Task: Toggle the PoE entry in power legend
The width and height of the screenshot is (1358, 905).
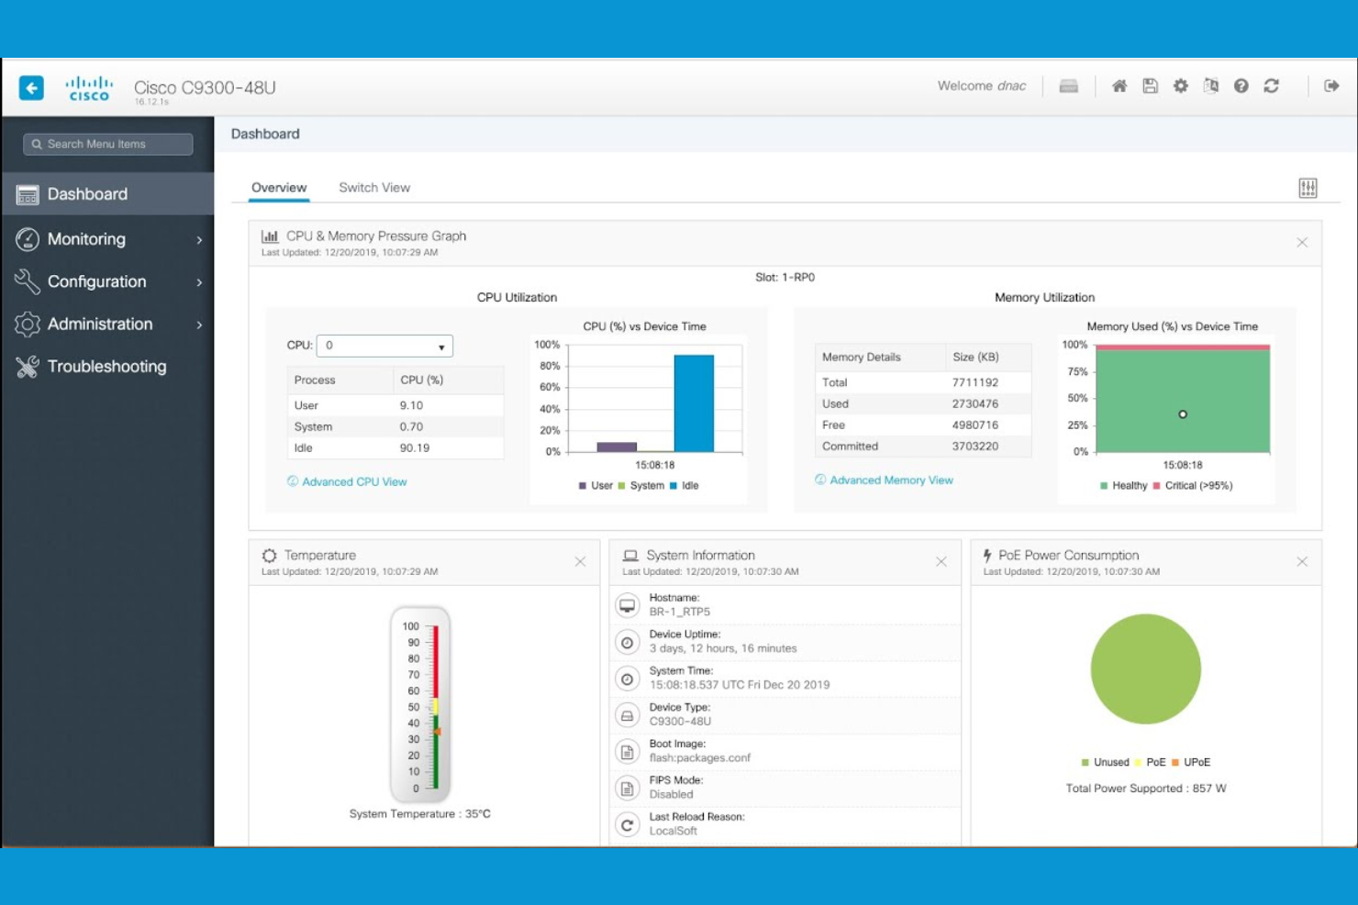Action: tap(1154, 761)
